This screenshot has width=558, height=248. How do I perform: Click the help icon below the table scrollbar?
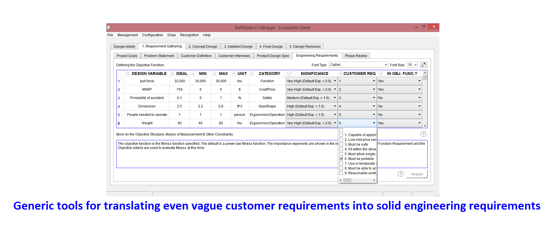(x=423, y=134)
